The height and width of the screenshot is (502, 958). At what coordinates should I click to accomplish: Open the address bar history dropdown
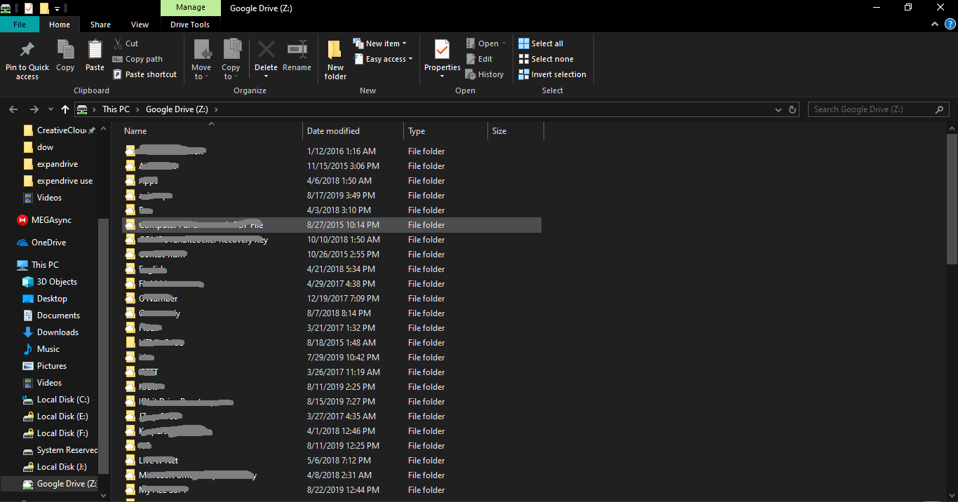pos(778,110)
